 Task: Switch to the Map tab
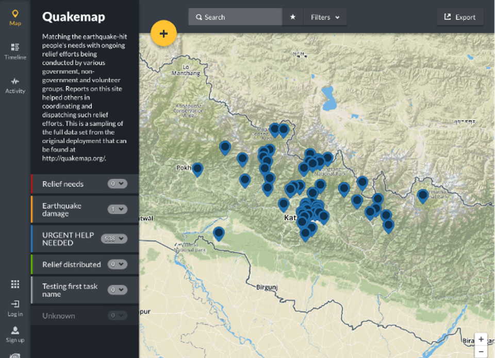(x=15, y=15)
